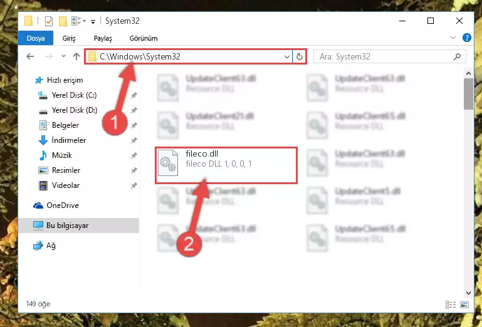Click the pin icon next to İndirmeler
The height and width of the screenshot is (327, 482).
[134, 140]
